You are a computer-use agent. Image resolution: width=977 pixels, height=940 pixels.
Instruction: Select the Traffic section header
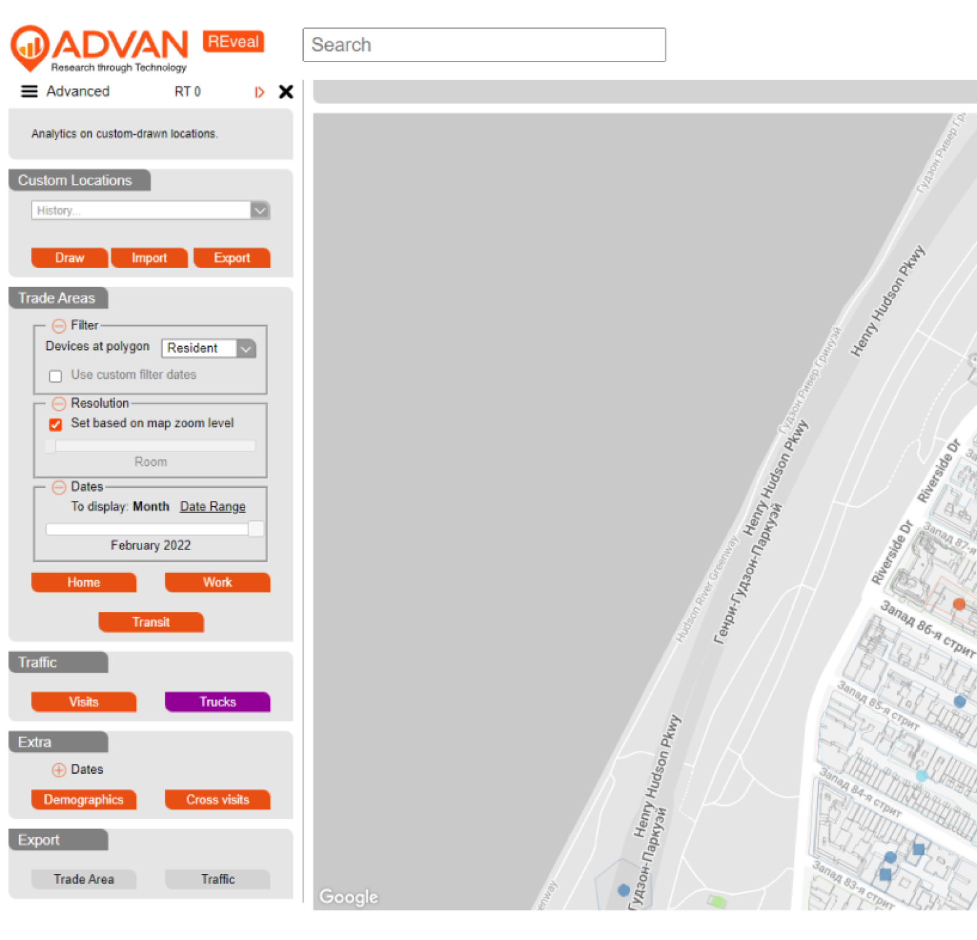coord(59,662)
